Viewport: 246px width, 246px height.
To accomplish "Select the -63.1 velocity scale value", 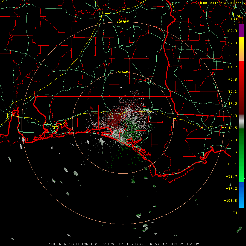I will click(x=232, y=164).
